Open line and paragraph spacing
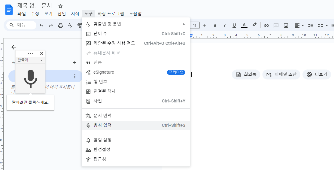This screenshot has height=170, width=334. pos(311,26)
